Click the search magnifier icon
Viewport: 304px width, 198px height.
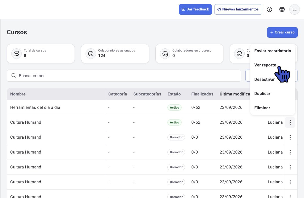[14, 76]
